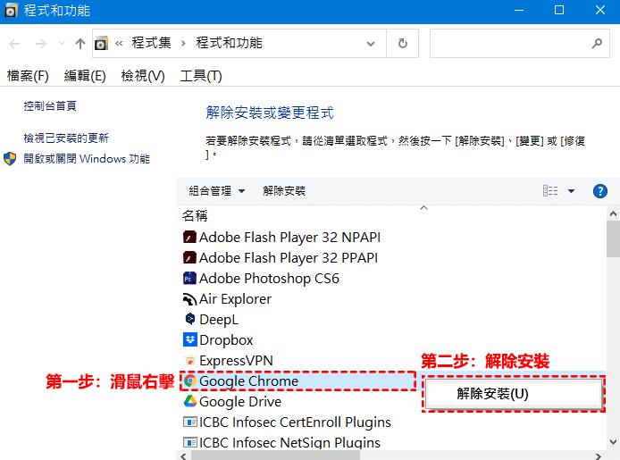Open the 工具(T) menu
The height and width of the screenshot is (460, 620).
[201, 76]
